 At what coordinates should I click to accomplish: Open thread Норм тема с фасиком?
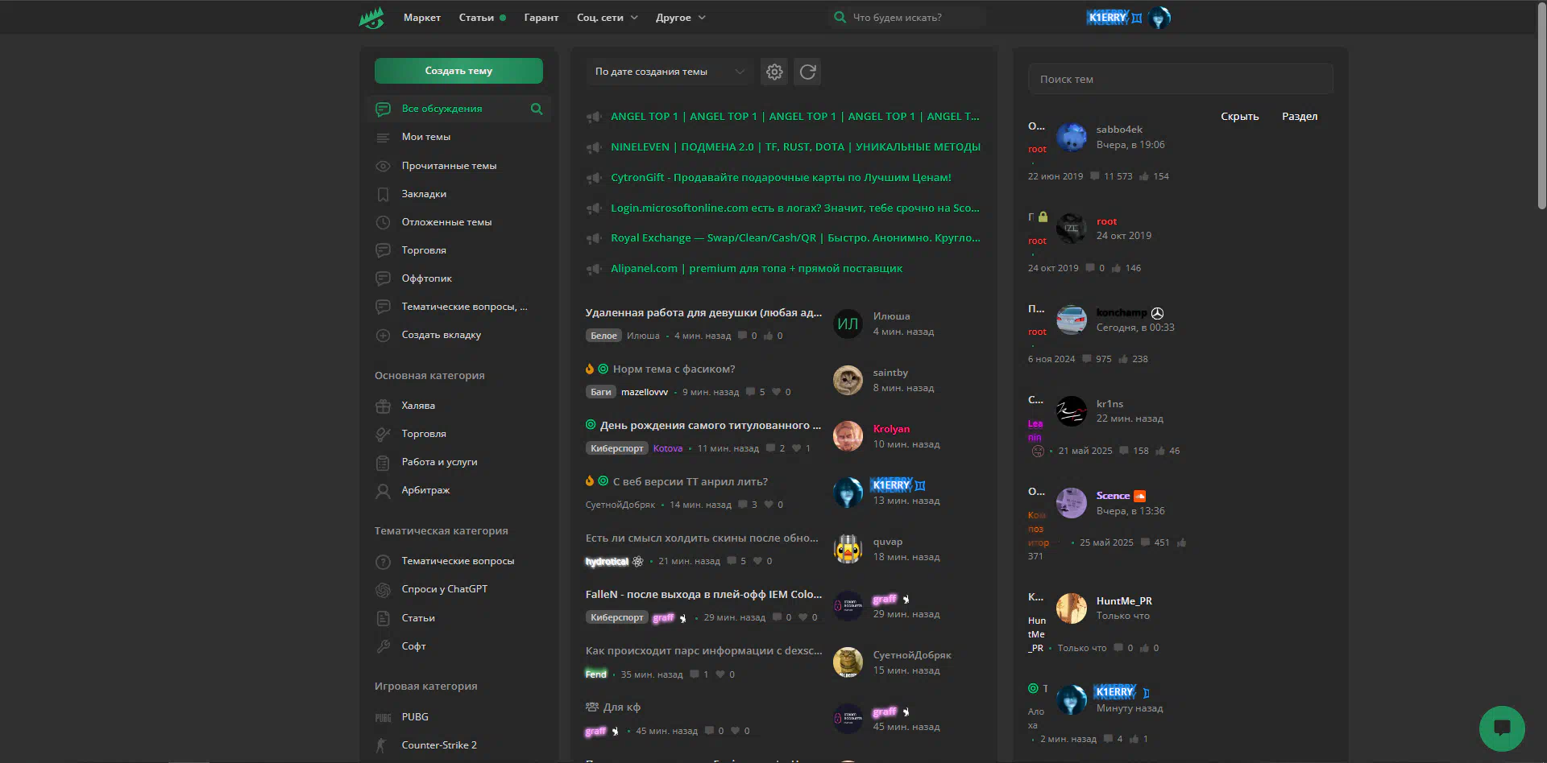tap(674, 369)
